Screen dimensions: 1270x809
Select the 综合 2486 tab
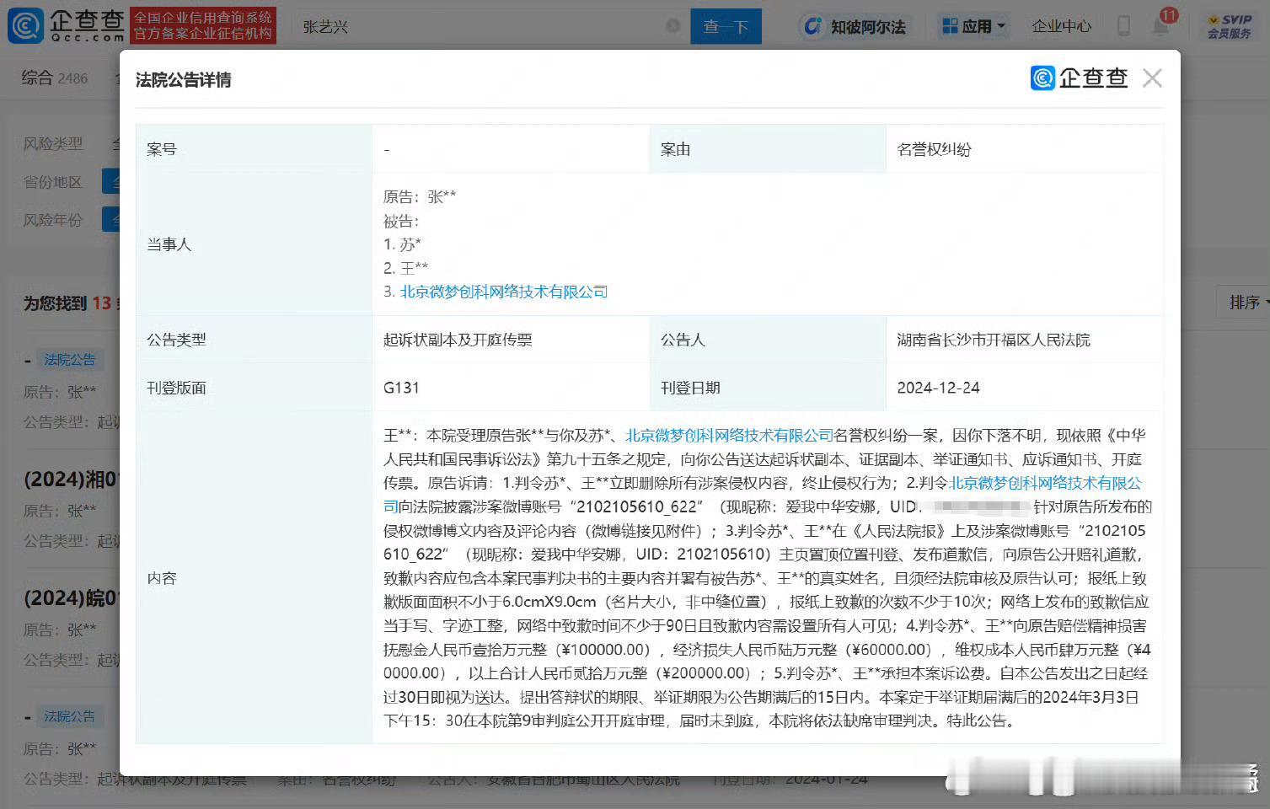tap(55, 78)
